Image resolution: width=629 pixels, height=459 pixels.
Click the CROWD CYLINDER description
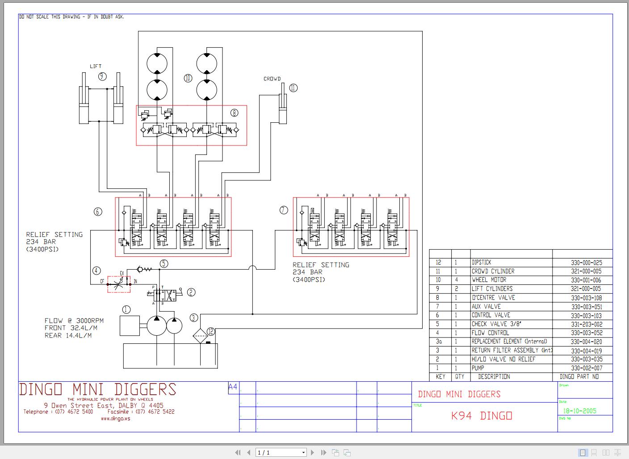click(493, 271)
